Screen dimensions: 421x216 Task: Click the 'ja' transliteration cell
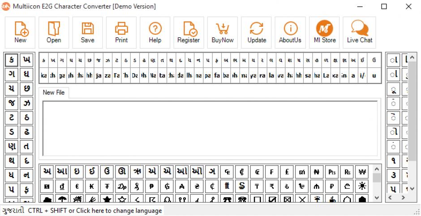pos(99,76)
